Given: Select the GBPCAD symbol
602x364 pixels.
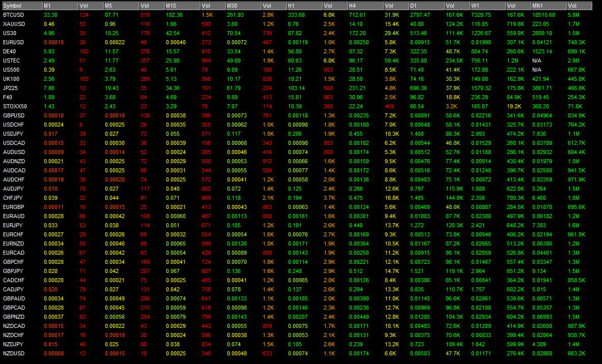Looking at the screenshot, I should coord(14,308).
